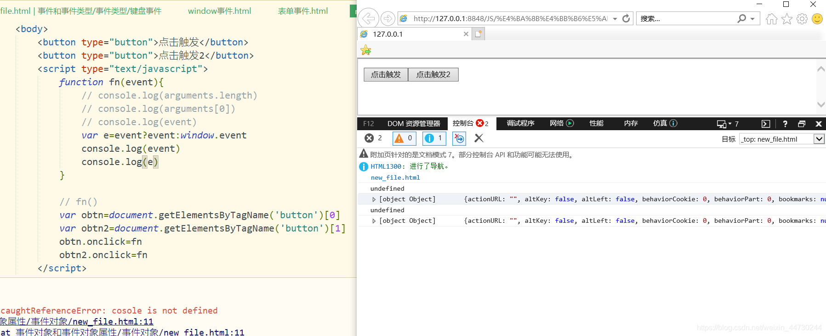826x336 pixels.
Task: Open the document mode emulation dropdown 7
Action: (x=728, y=124)
